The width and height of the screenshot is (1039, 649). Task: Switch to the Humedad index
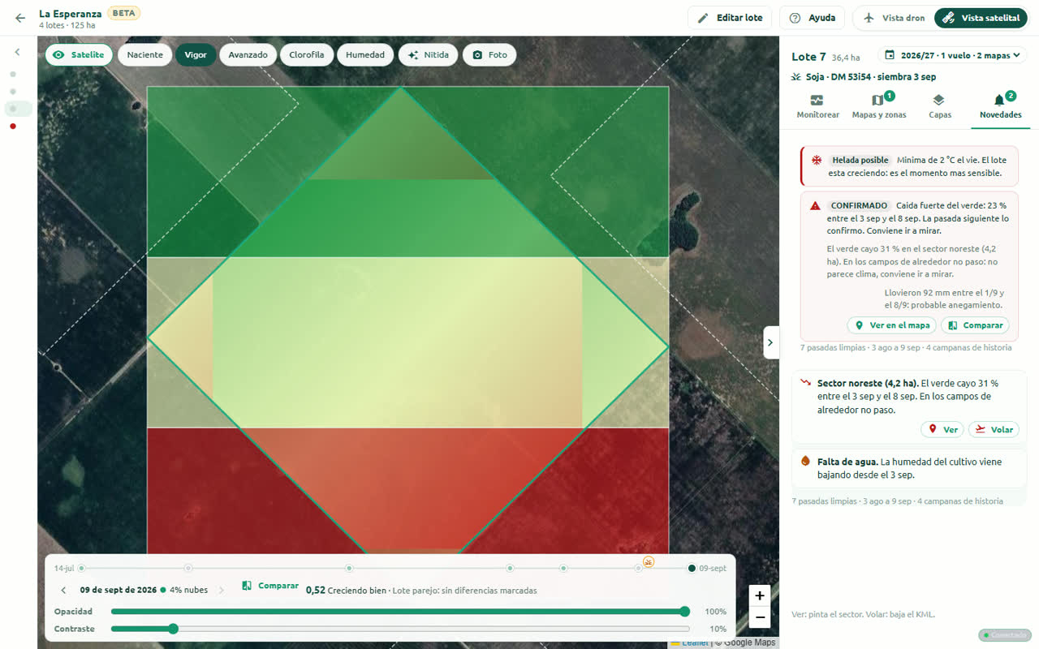coord(365,54)
